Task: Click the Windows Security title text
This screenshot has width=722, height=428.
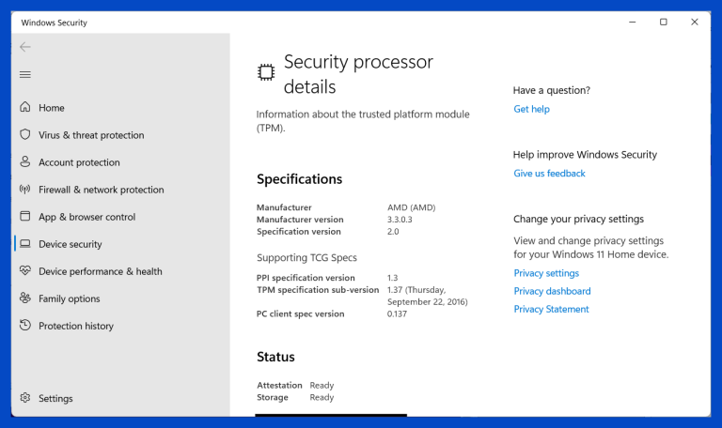Action: point(54,23)
